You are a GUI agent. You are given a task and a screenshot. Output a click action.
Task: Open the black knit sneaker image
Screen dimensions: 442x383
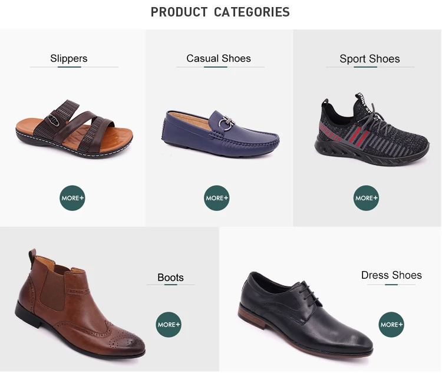tap(372, 128)
